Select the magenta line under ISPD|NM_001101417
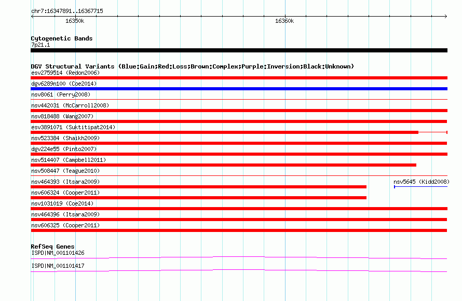Image resolution: width=462 pixels, height=301 pixels. [x=239, y=271]
